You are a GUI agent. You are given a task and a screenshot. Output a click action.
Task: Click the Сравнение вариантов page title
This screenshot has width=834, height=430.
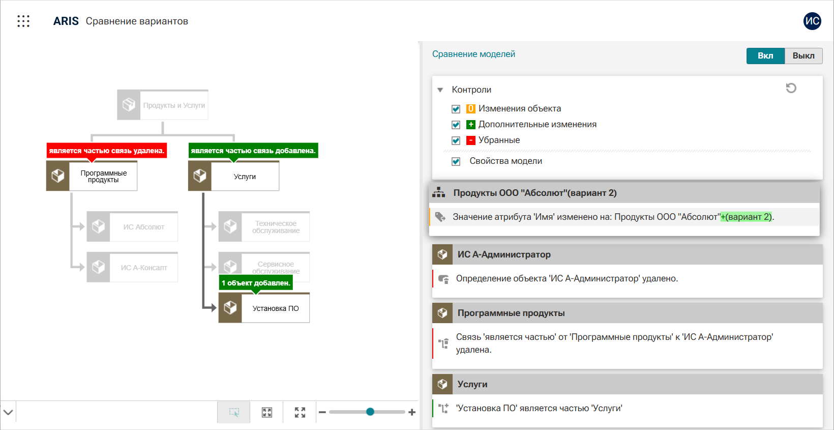(x=137, y=21)
